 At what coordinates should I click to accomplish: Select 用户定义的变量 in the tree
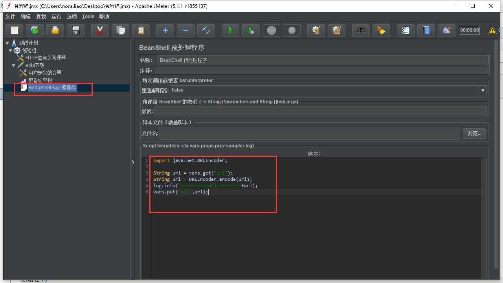coord(45,73)
